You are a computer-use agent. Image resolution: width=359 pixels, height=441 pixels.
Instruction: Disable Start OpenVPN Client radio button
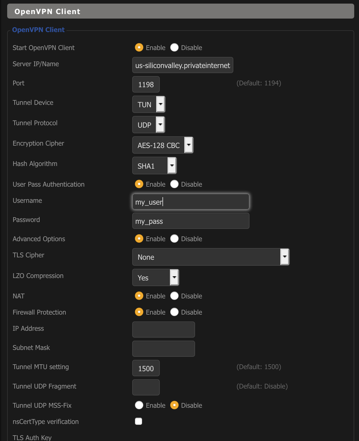point(174,48)
